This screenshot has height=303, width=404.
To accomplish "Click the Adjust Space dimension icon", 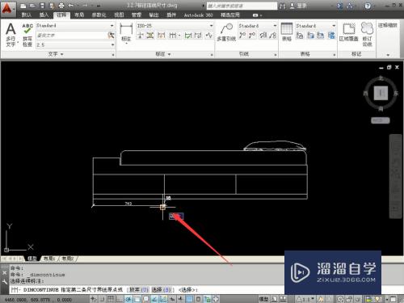I will (x=150, y=36).
